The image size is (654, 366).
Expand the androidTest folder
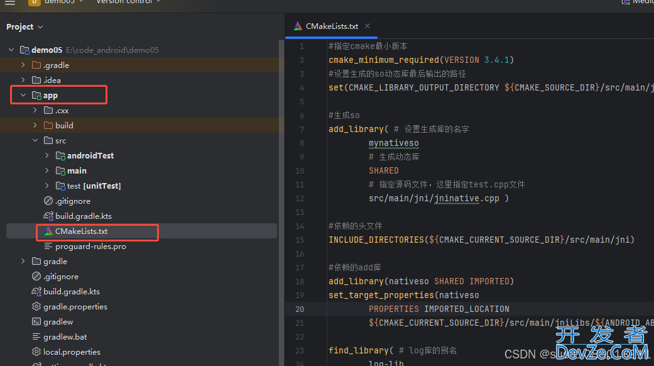(x=47, y=156)
